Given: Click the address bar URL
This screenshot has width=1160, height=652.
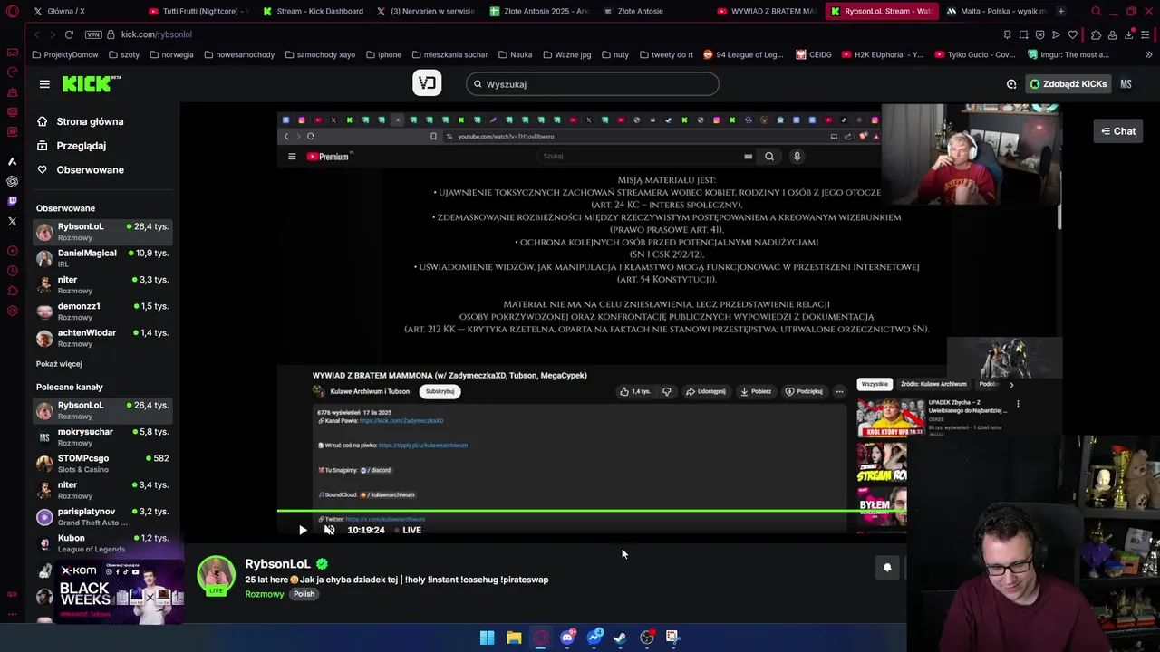Looking at the screenshot, I should point(157,34).
